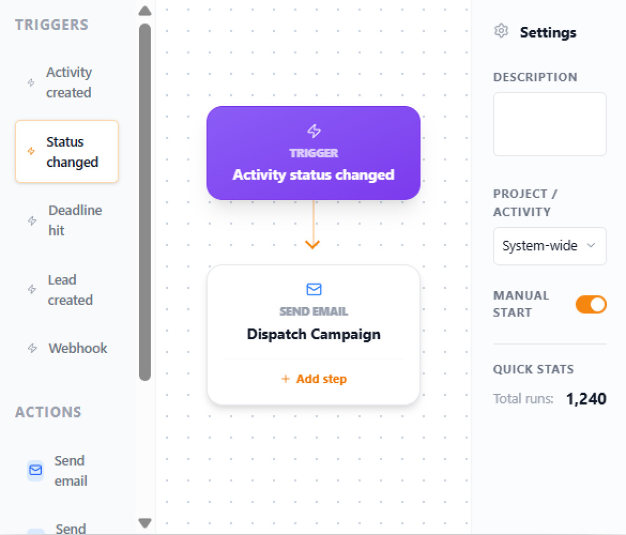Screen dimensions: 626x535
Task: Click the Settings gear icon
Action: (501, 31)
